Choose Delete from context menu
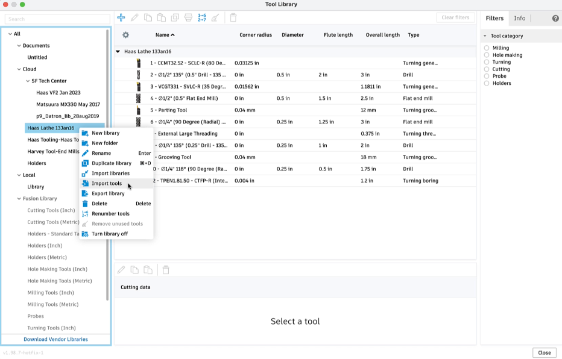This screenshot has width=562, height=359. (x=116, y=204)
